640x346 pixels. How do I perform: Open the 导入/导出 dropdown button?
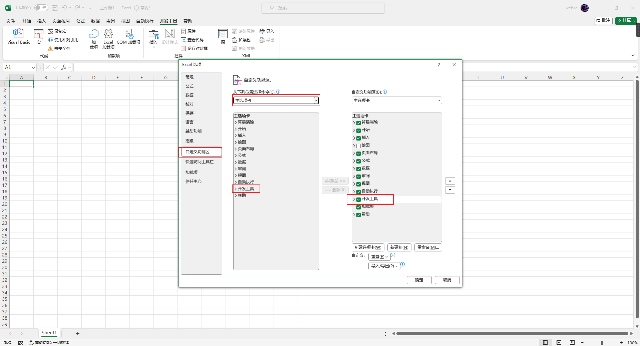[x=384, y=266]
